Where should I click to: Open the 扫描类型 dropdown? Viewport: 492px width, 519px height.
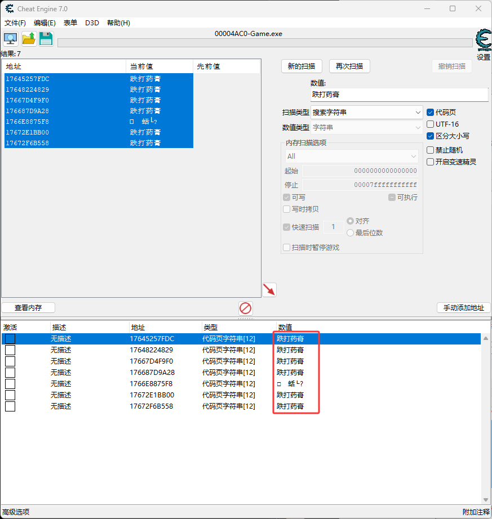point(367,113)
